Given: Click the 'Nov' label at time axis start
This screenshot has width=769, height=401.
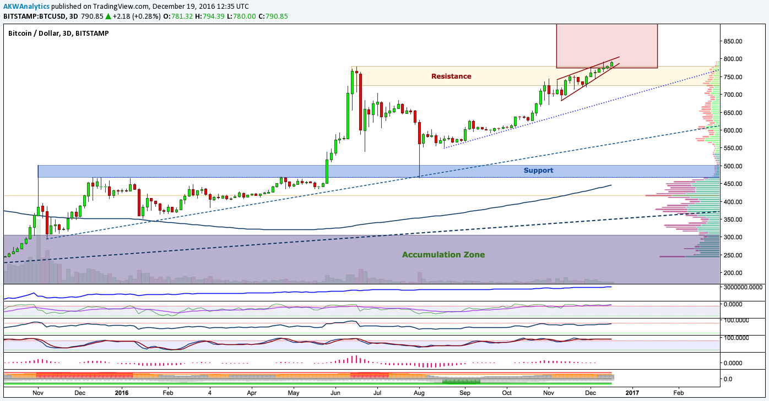Looking at the screenshot, I should [x=38, y=393].
